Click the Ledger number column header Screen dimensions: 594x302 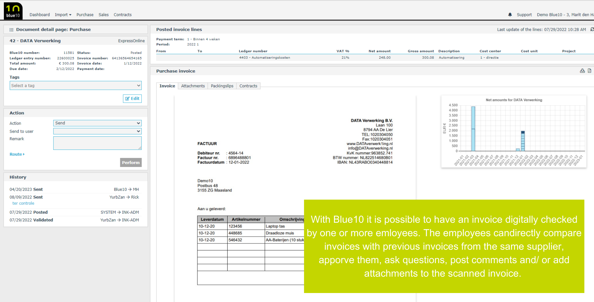253,51
